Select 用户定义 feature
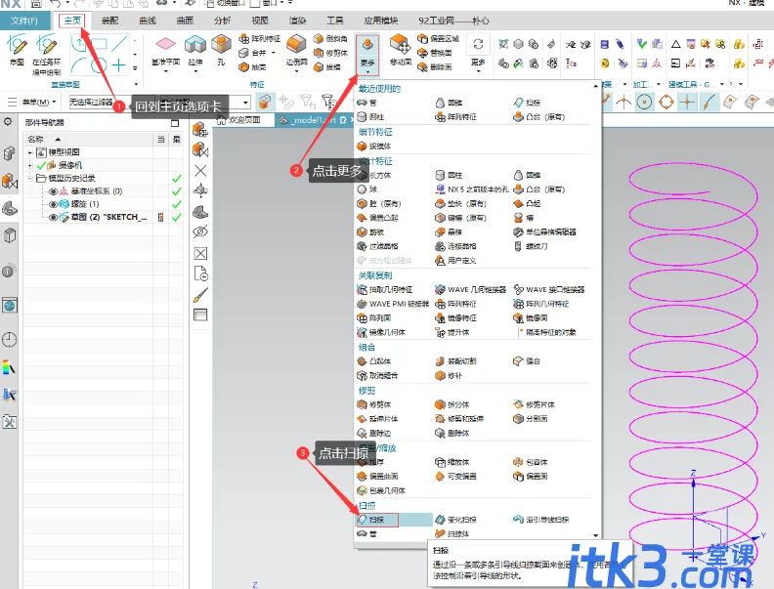Image resolution: width=774 pixels, height=589 pixels. [x=455, y=261]
